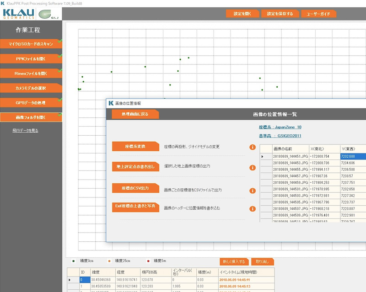Click info icon beside 座標系変換
366x292 pixels.
(x=252, y=147)
